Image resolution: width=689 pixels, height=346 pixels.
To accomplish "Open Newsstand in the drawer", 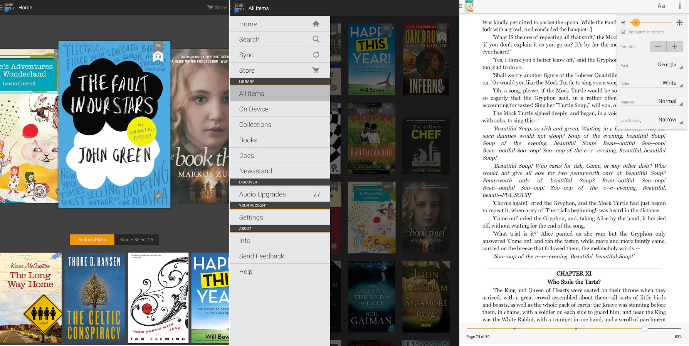I will point(280,171).
